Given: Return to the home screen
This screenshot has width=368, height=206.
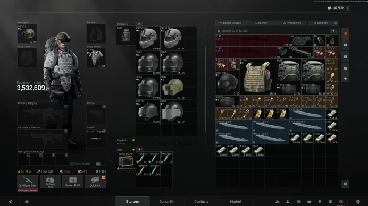Looking at the screenshot, I should pos(27,202).
